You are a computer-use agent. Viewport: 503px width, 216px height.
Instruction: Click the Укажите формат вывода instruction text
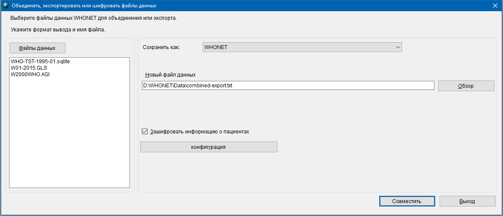tap(58, 30)
